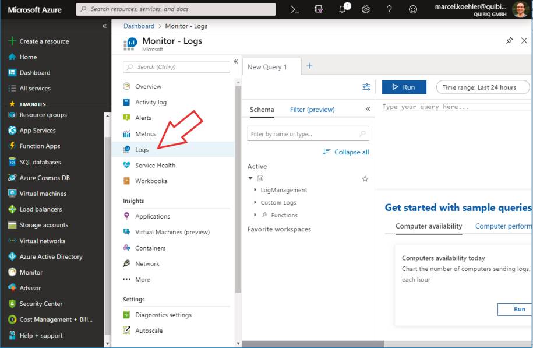
Task: Open Load balancers favorite
Action: click(x=35, y=209)
